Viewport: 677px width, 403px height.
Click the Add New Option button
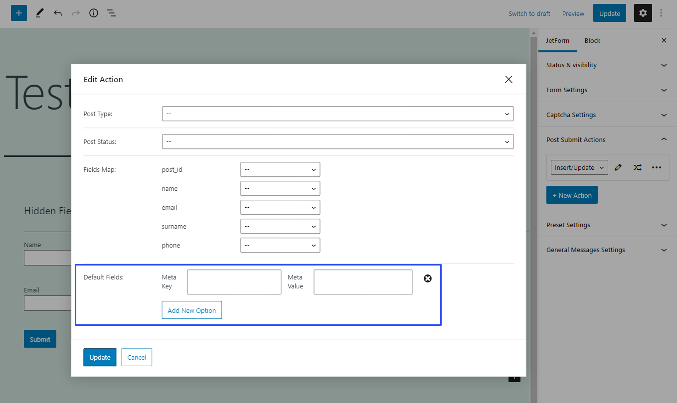191,310
